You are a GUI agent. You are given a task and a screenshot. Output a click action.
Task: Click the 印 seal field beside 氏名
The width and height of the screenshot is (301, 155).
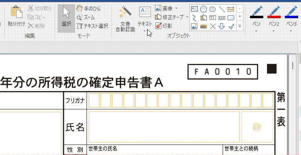click(257, 127)
